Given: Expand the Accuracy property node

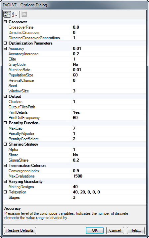Looking at the screenshot, I should point(5,49).
